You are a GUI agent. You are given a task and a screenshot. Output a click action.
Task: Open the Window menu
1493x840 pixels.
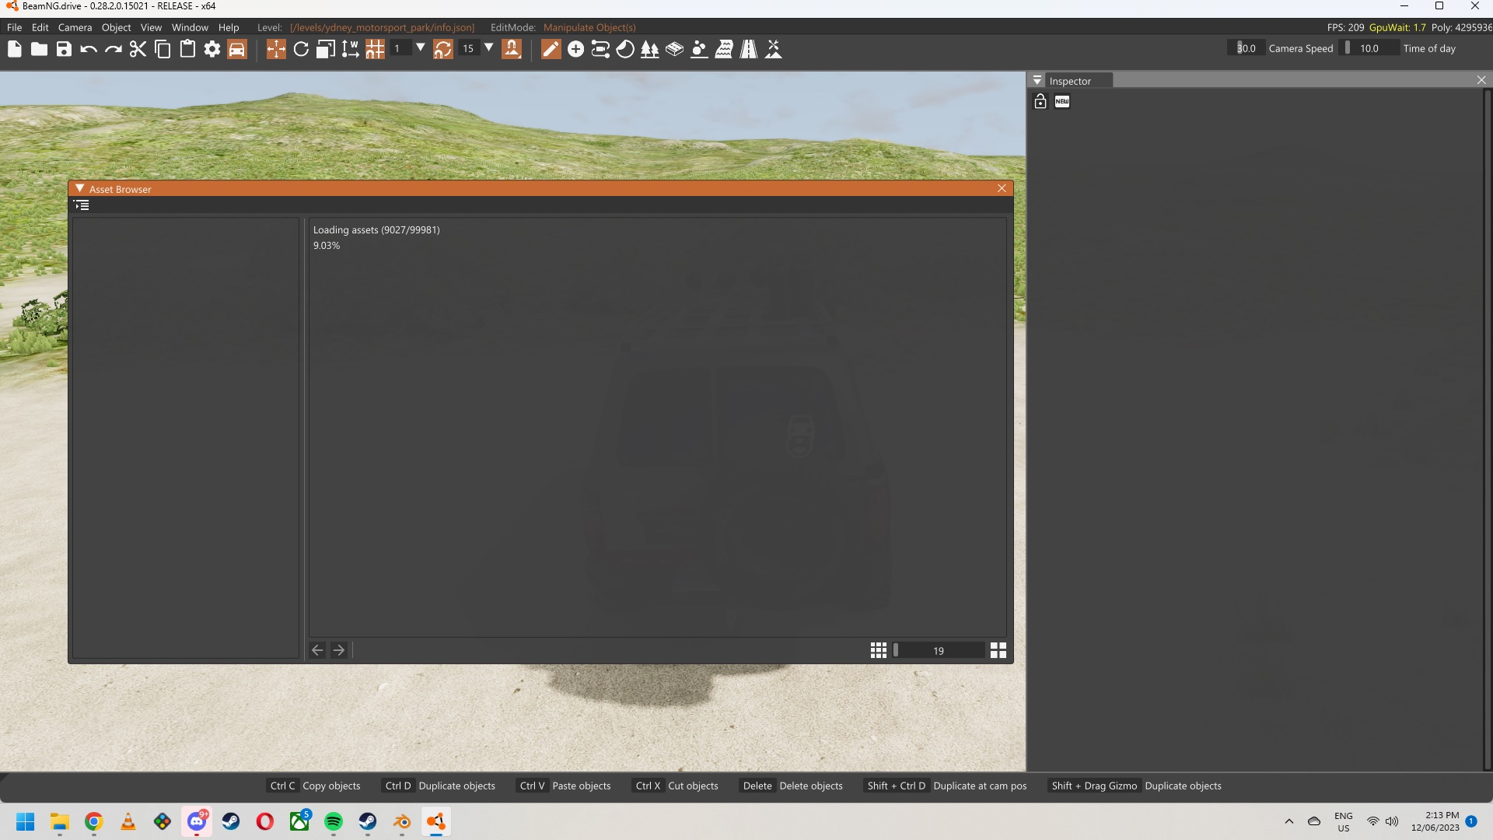[x=190, y=27]
